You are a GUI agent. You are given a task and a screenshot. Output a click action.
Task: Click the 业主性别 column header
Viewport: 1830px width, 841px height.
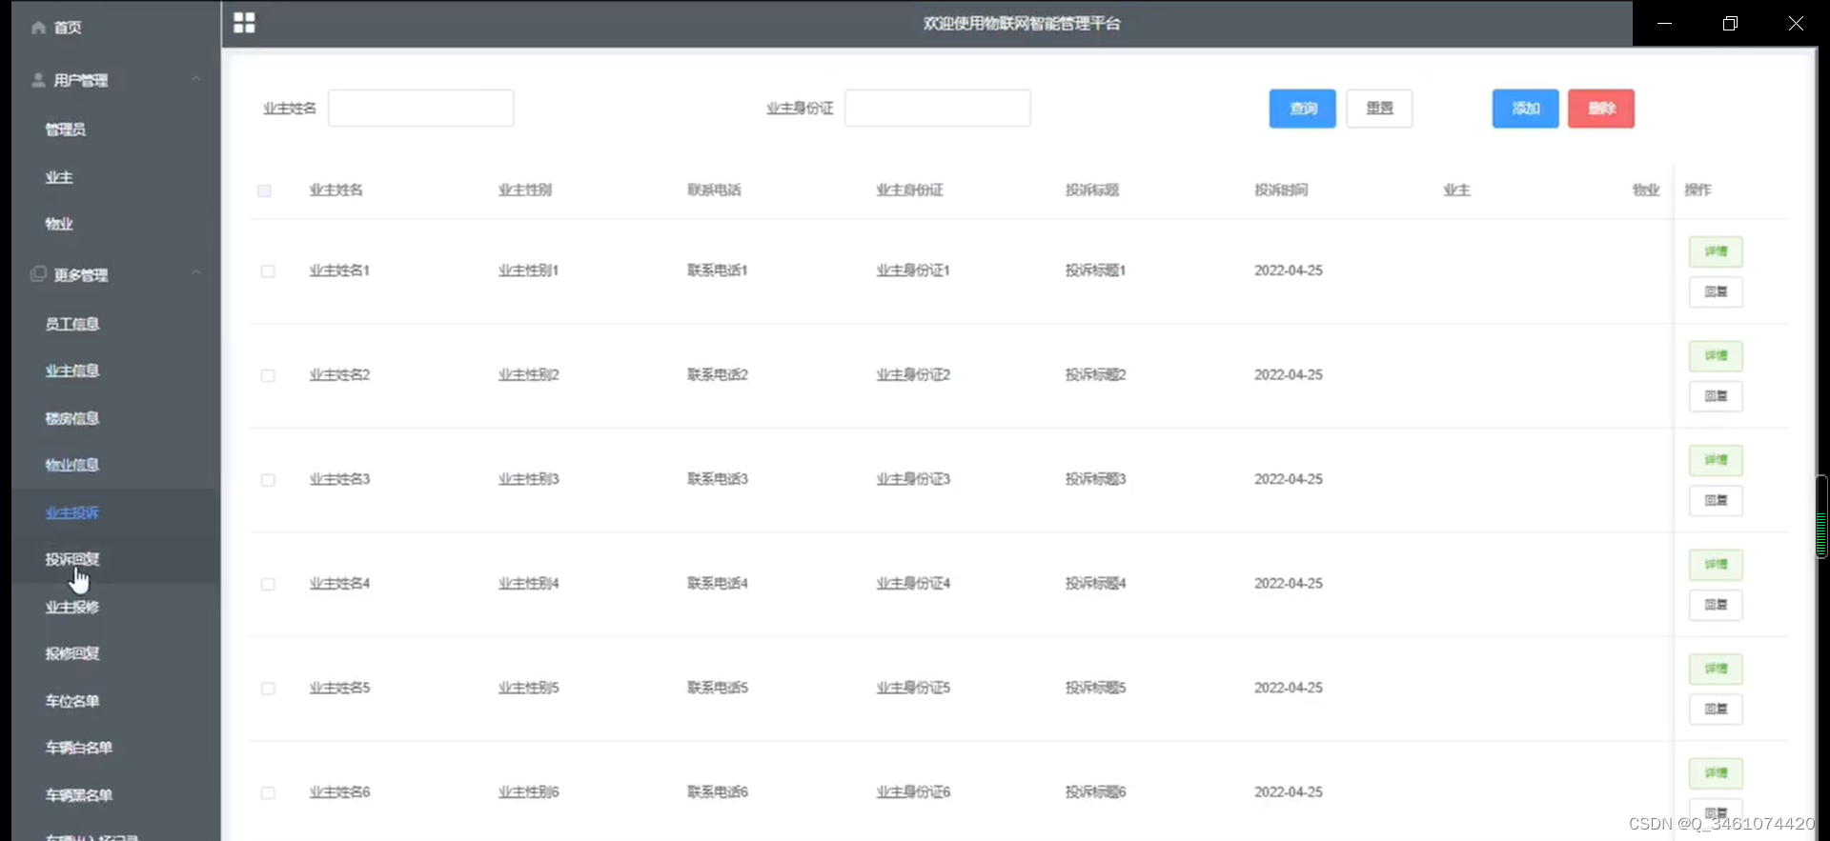tap(525, 190)
